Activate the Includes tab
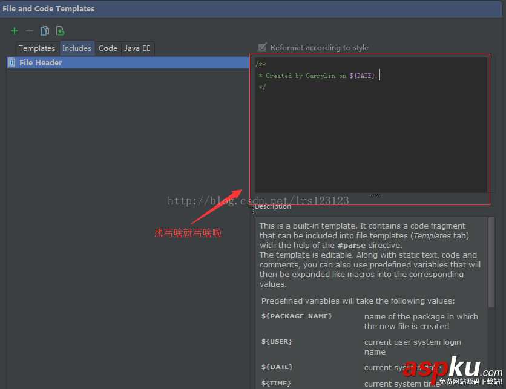This screenshot has width=506, height=389. [77, 48]
